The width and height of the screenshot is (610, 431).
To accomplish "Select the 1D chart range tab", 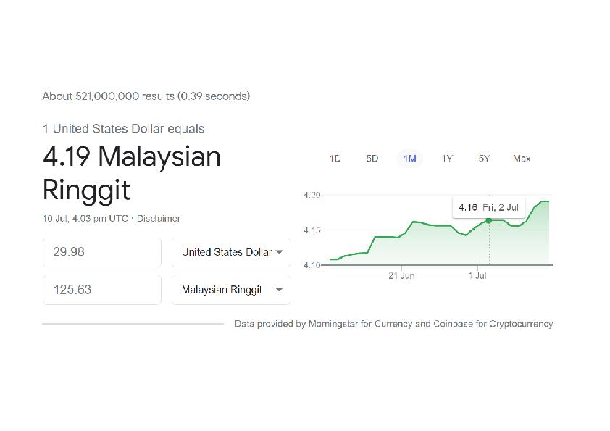I will coord(335,159).
